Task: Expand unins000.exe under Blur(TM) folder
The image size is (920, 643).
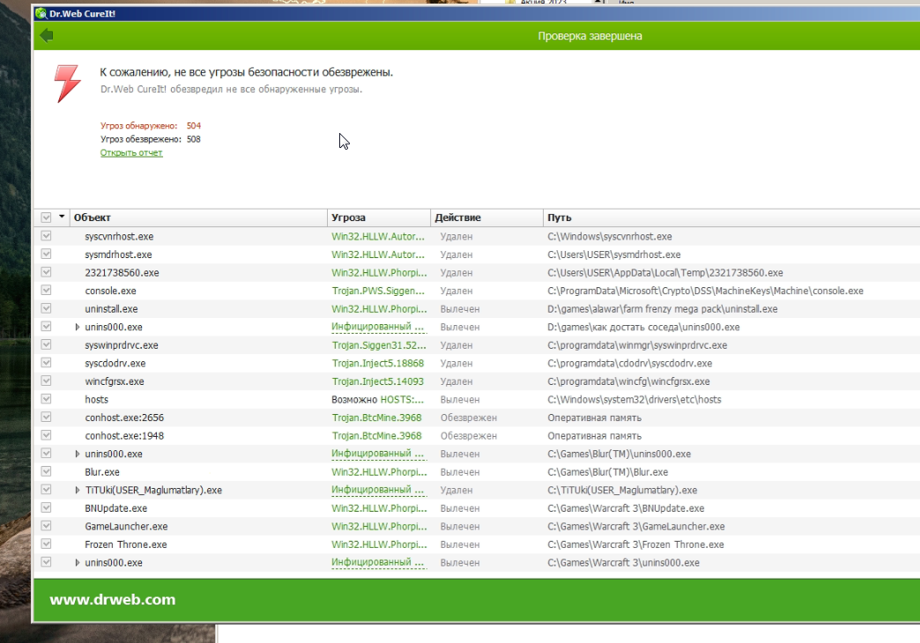Action: coord(77,454)
